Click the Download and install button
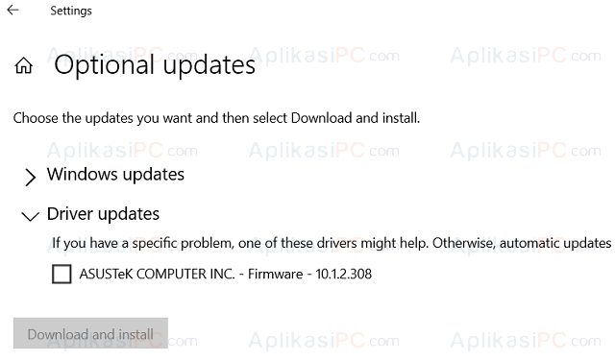The height and width of the screenshot is (361, 615). (x=90, y=333)
